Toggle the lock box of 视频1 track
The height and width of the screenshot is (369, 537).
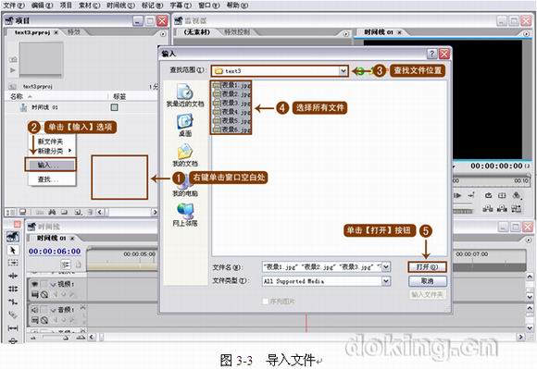[x=44, y=284]
